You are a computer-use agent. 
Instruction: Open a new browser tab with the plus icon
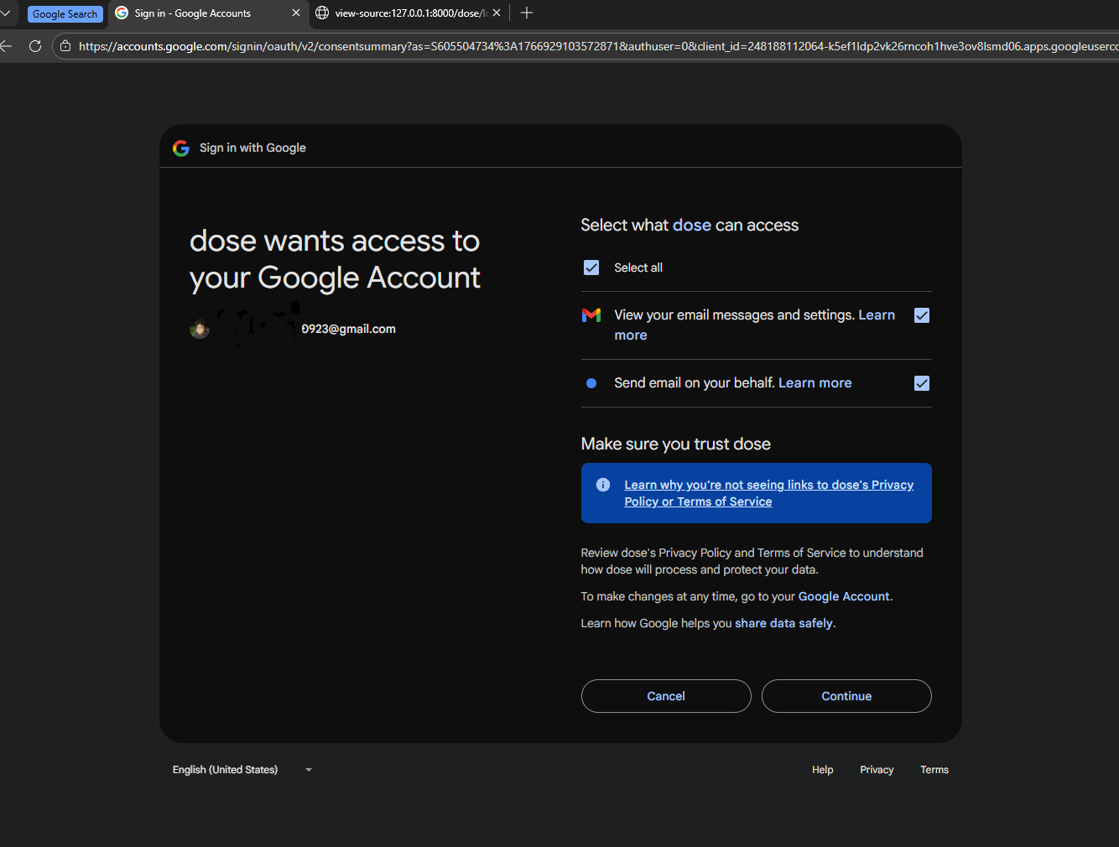click(527, 13)
